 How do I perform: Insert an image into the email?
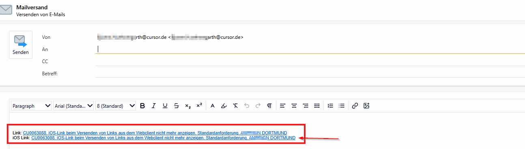(366, 106)
